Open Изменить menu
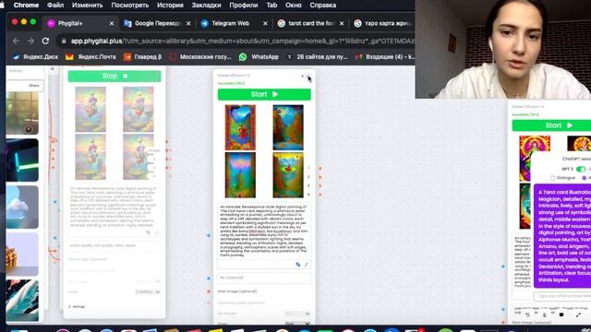This screenshot has height=332, width=591. click(87, 6)
